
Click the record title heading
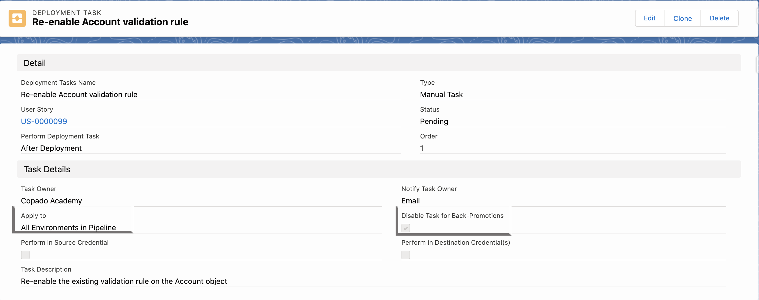110,22
